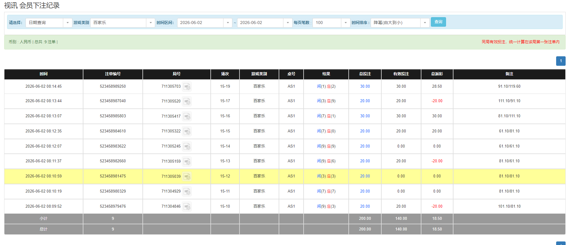Viewport: 568px width, 245px height.
Task: Select session 15-19 cell
Action: point(225,86)
